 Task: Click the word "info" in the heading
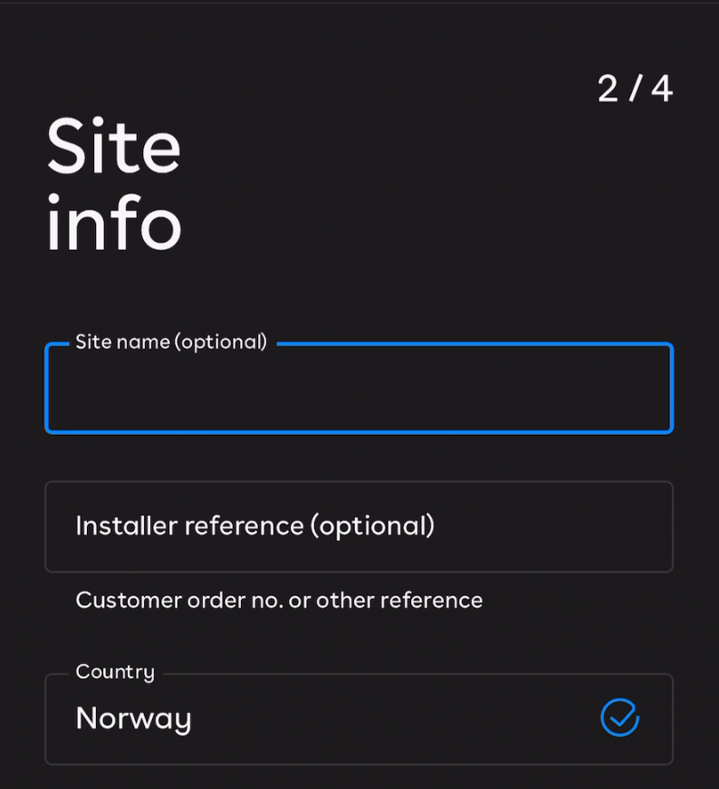pyautogui.click(x=114, y=224)
